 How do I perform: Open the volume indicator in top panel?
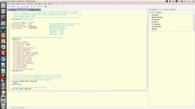point(185,1)
